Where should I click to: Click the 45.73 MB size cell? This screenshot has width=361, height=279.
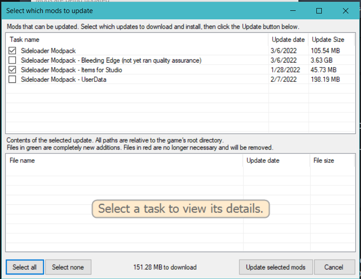point(324,70)
